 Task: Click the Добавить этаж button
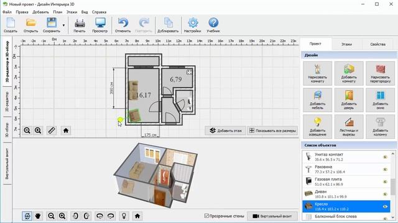tap(225, 131)
